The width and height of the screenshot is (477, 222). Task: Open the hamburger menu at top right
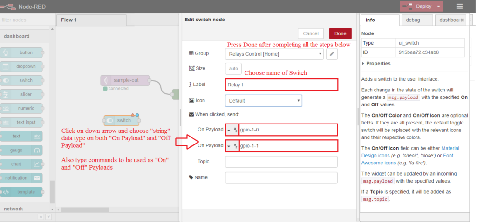[x=459, y=7]
